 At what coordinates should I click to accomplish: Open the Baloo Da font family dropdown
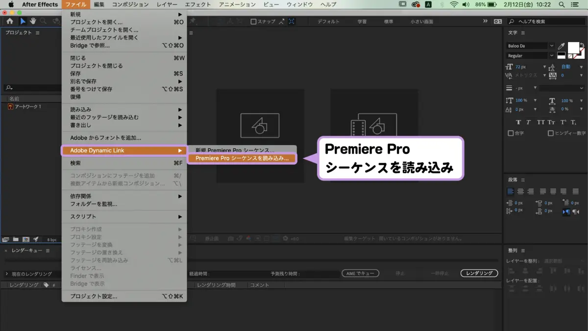point(531,46)
